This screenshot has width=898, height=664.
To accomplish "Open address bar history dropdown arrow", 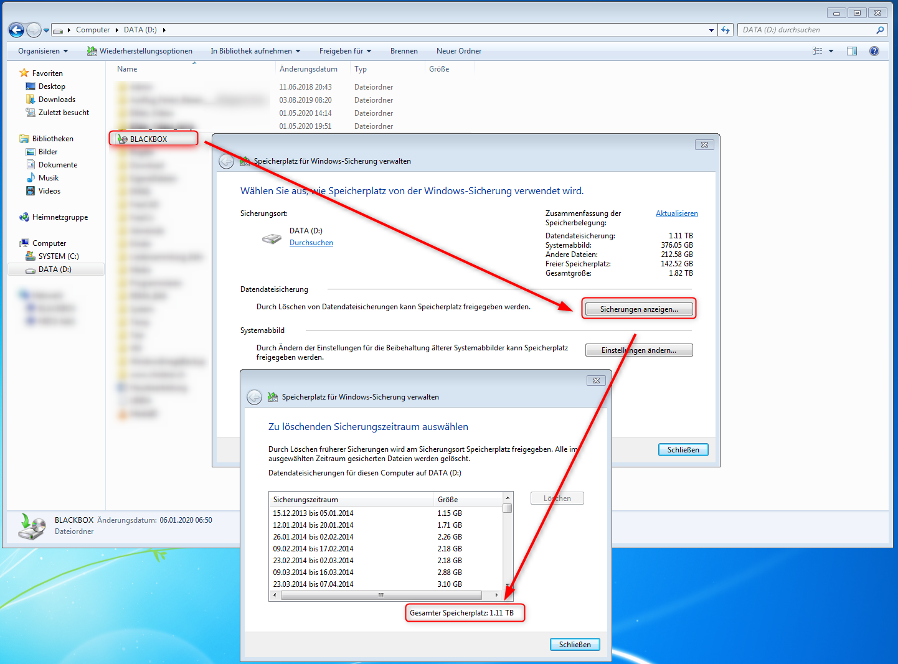I will tap(711, 30).
